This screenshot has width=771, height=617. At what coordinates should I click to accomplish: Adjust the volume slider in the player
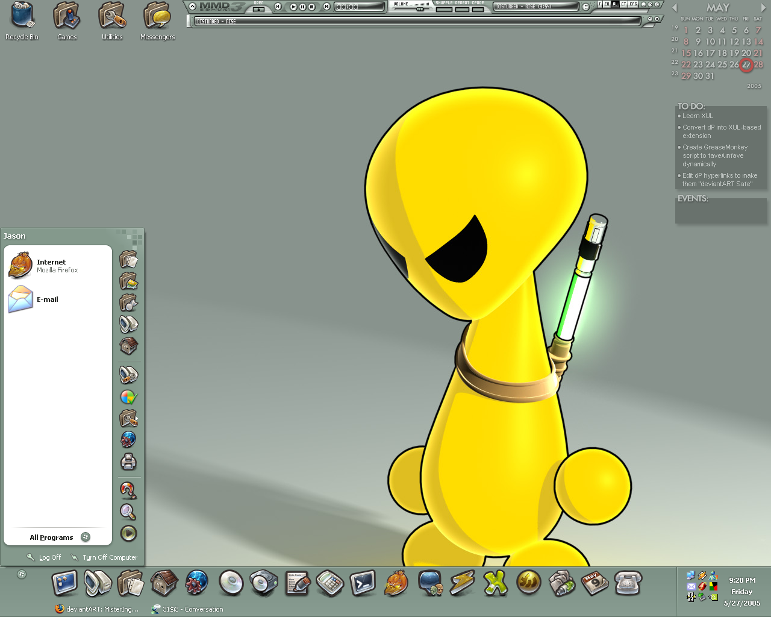click(411, 8)
